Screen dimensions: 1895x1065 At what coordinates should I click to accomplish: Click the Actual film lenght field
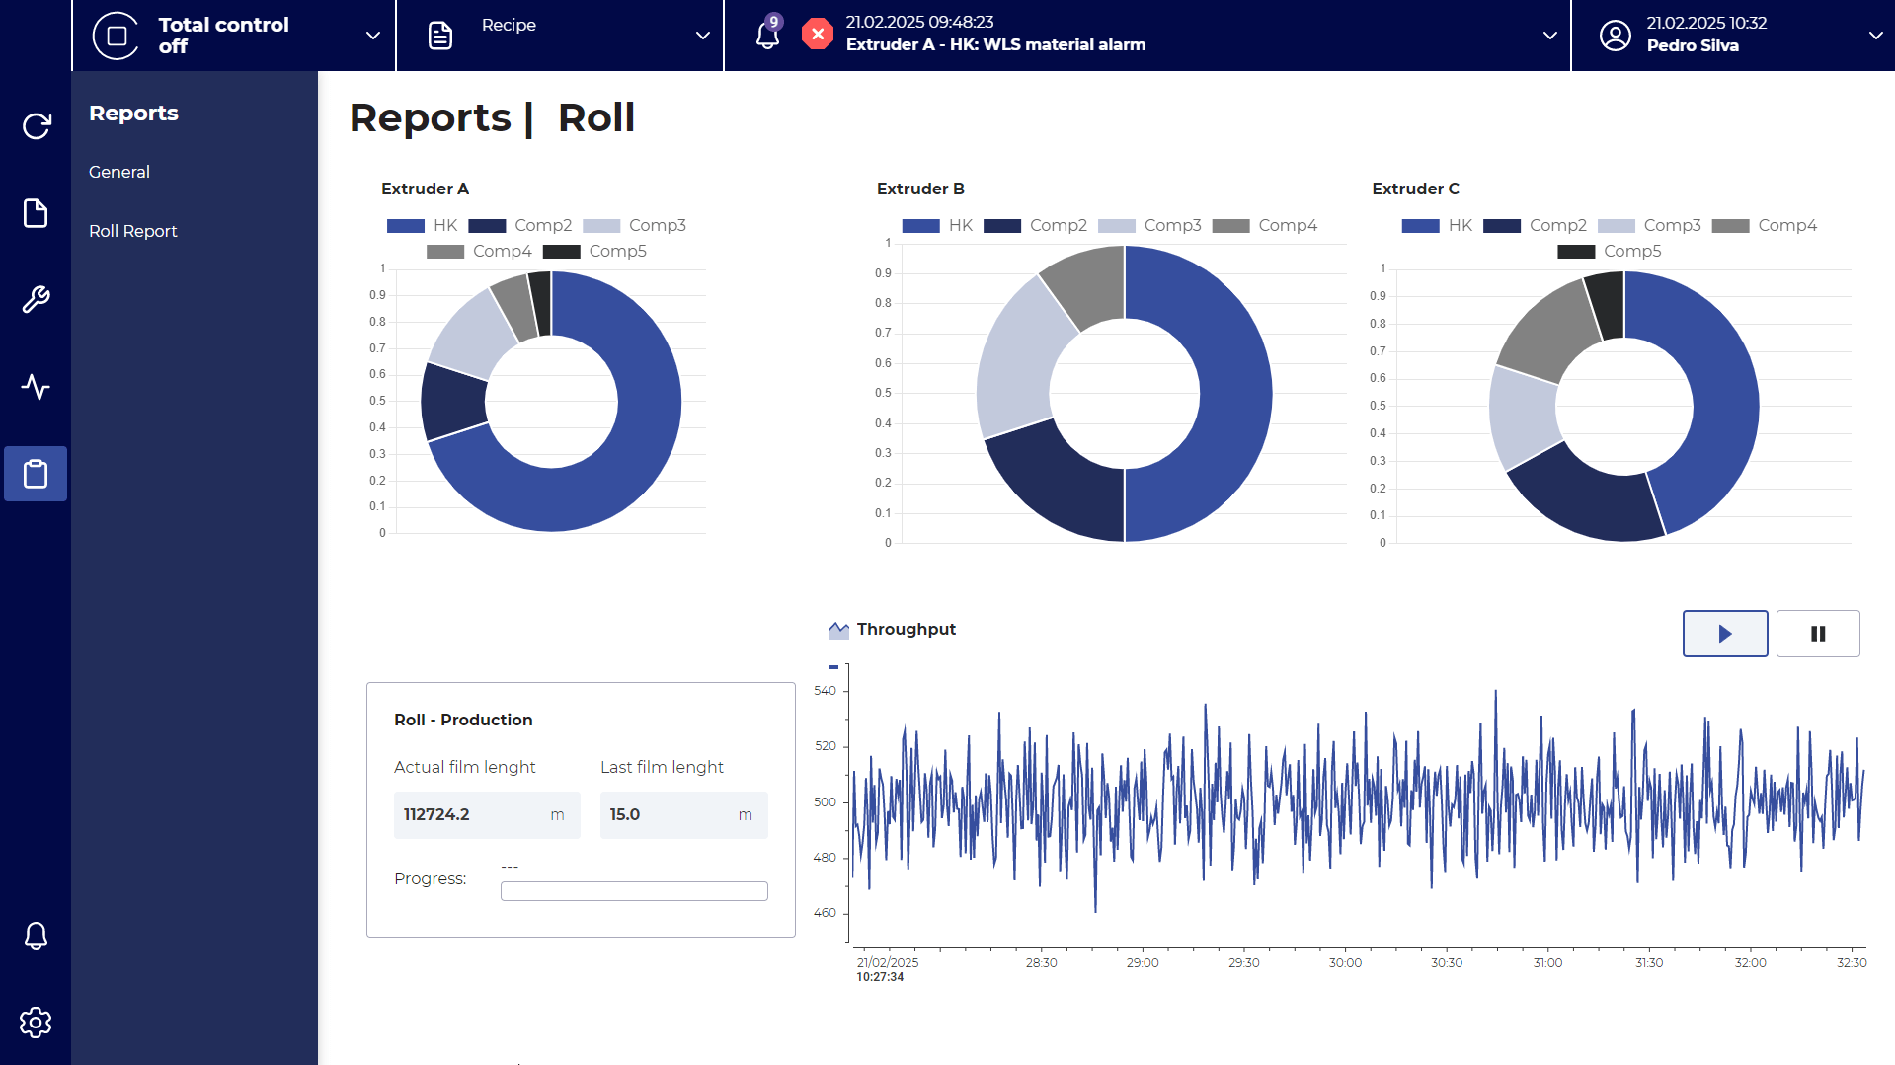486,815
